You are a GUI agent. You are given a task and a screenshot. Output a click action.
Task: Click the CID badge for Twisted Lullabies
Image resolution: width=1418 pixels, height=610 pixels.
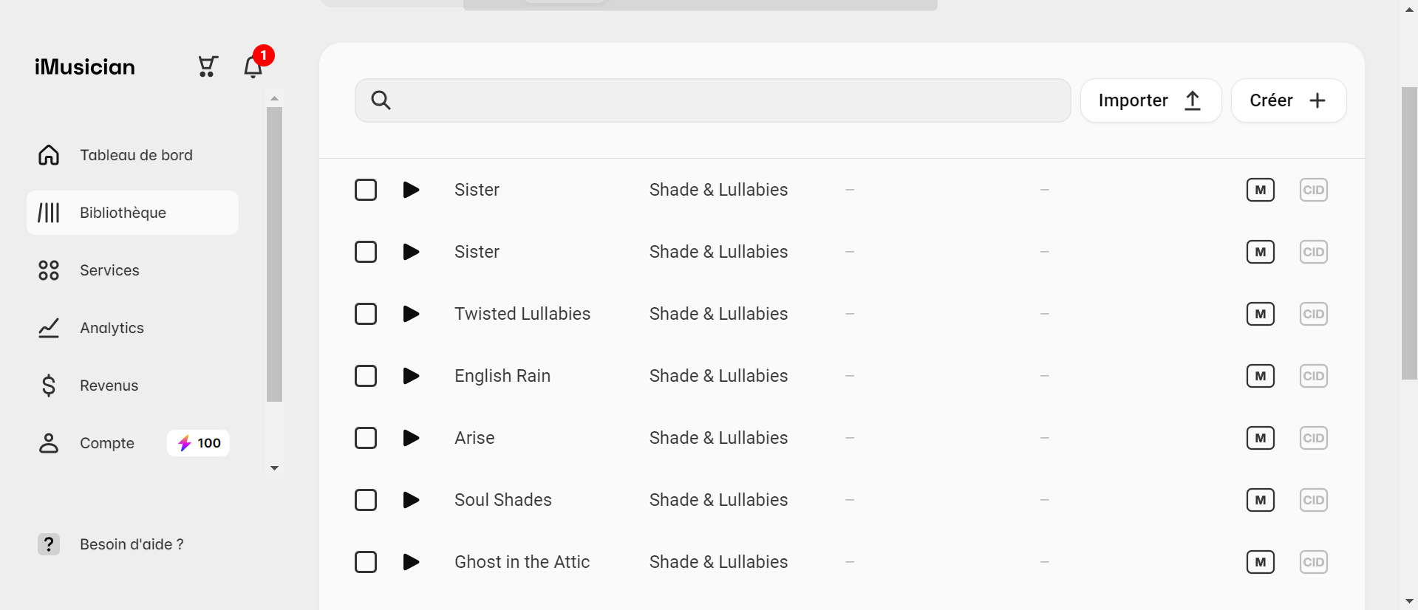pos(1313,314)
